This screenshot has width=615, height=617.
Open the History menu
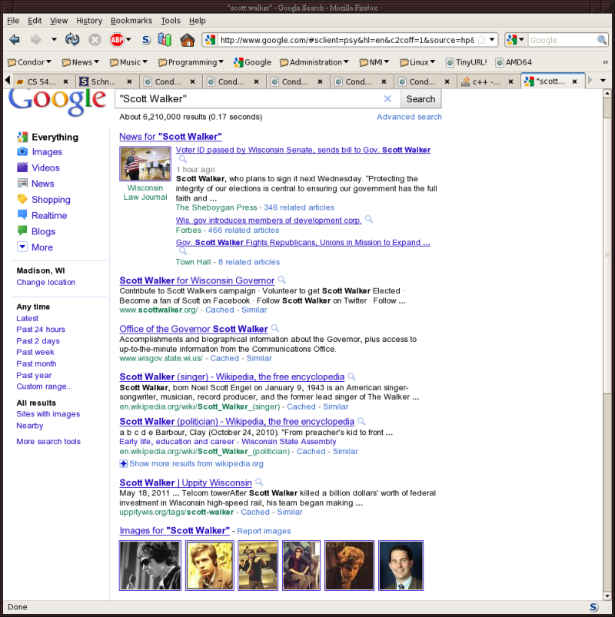[x=89, y=21]
